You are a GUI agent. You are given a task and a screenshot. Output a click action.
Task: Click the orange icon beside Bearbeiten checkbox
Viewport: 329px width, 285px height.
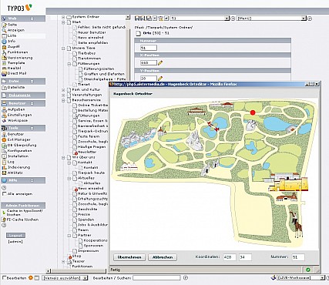(31, 278)
